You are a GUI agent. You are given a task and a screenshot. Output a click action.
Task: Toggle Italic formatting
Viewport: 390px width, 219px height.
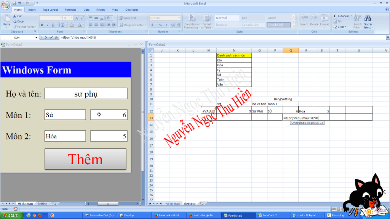point(48,25)
